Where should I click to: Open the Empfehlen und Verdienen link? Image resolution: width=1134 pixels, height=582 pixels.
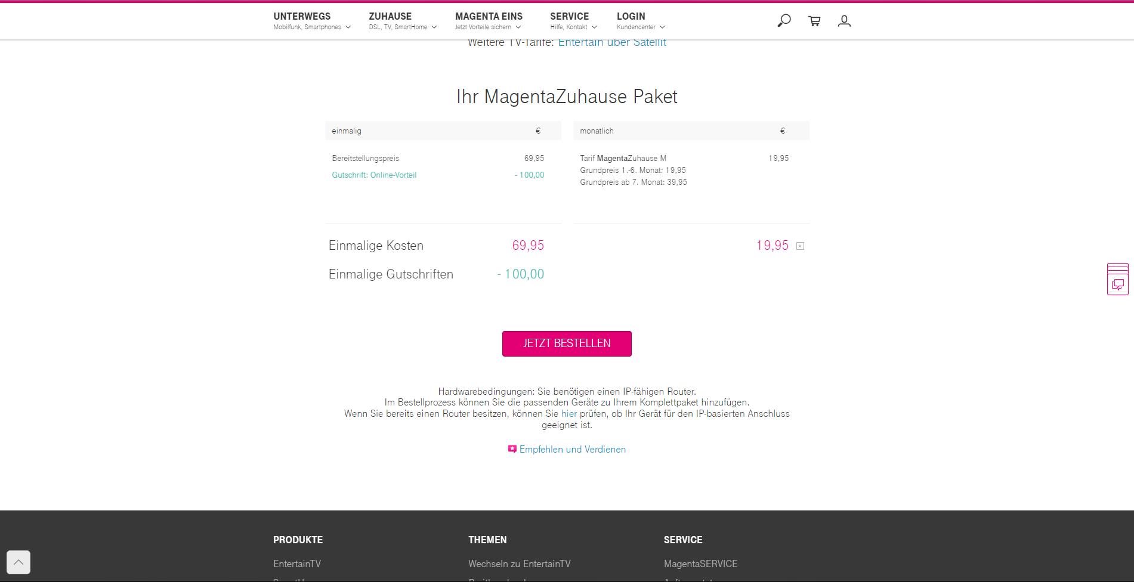point(573,450)
